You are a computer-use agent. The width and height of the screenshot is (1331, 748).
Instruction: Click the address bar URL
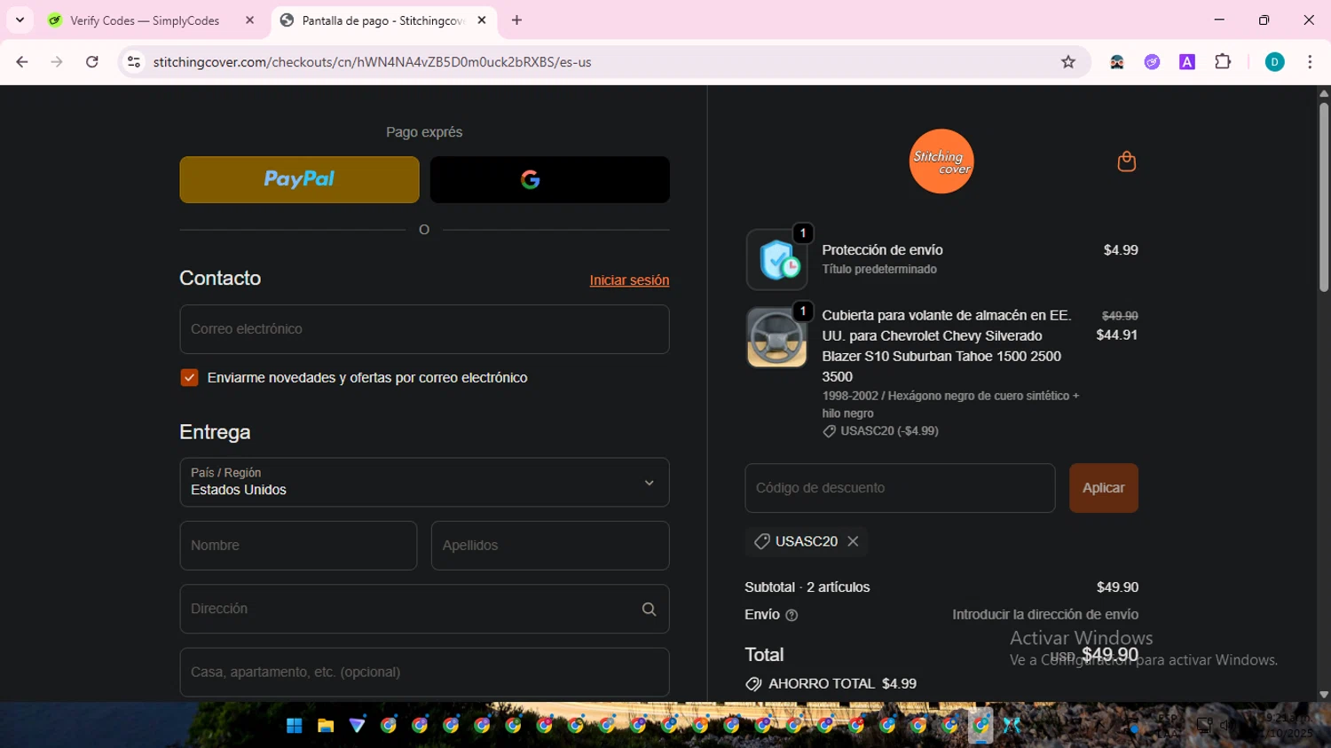pyautogui.click(x=372, y=62)
